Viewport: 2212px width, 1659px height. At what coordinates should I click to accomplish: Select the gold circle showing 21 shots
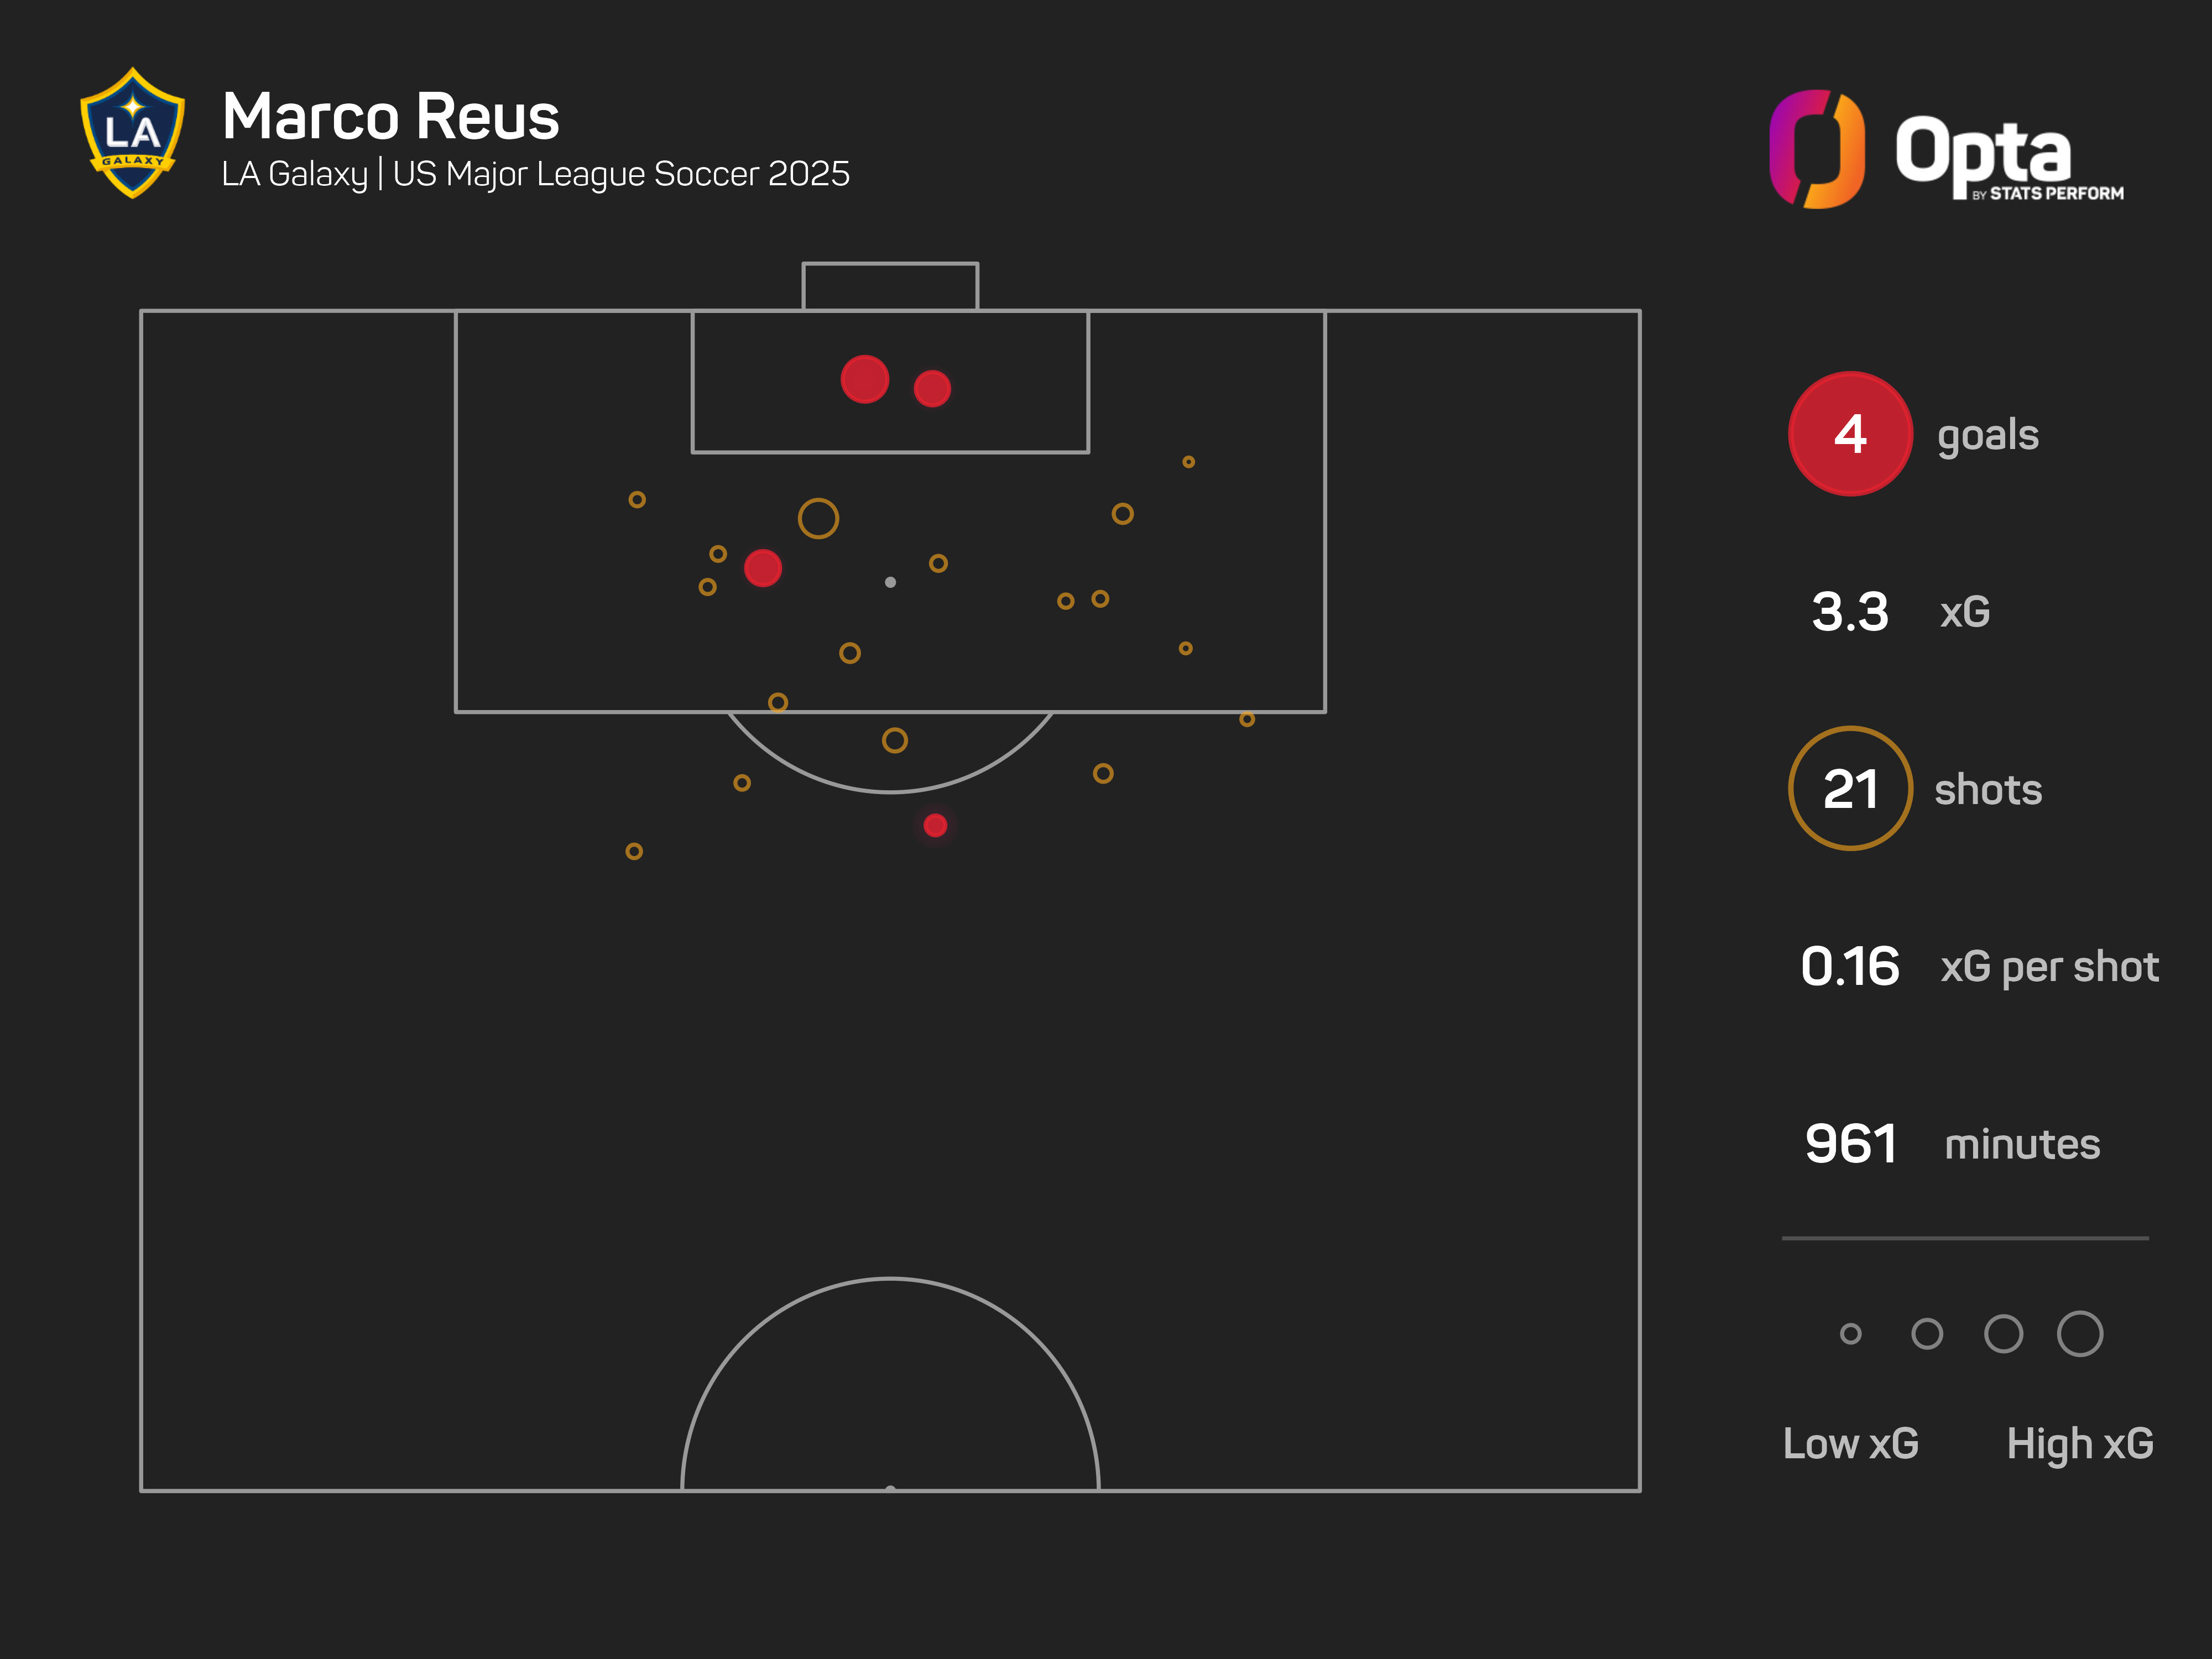pyautogui.click(x=1849, y=789)
